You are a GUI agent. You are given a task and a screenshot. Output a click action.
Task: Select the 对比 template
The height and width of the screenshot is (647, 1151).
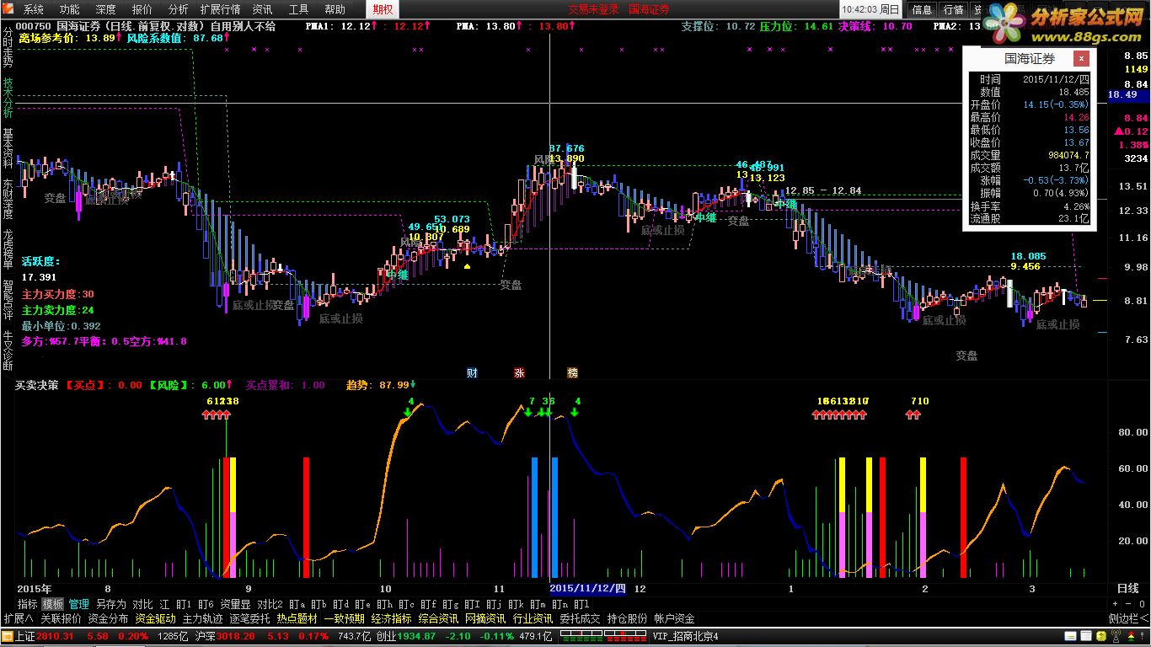pos(142,604)
